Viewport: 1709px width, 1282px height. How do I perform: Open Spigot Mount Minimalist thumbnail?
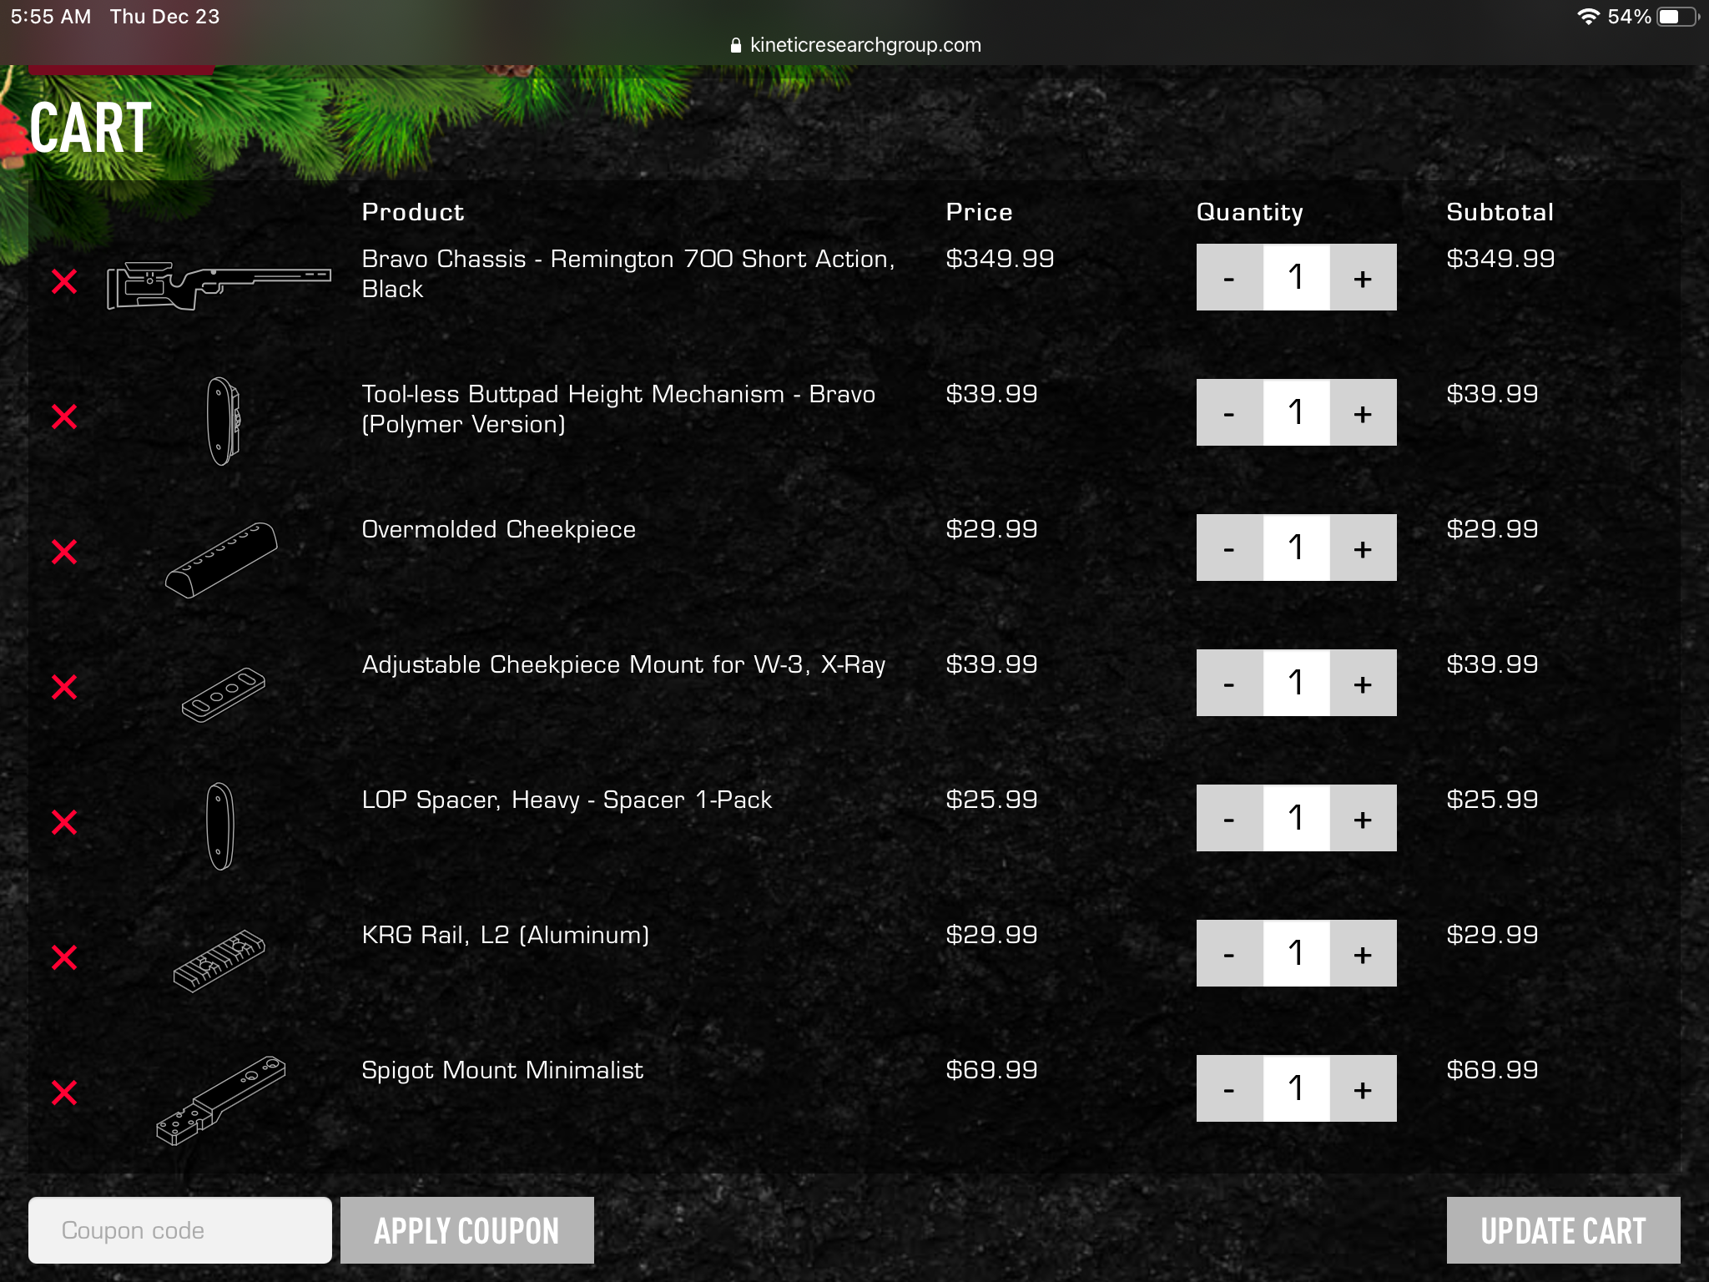tap(221, 1100)
